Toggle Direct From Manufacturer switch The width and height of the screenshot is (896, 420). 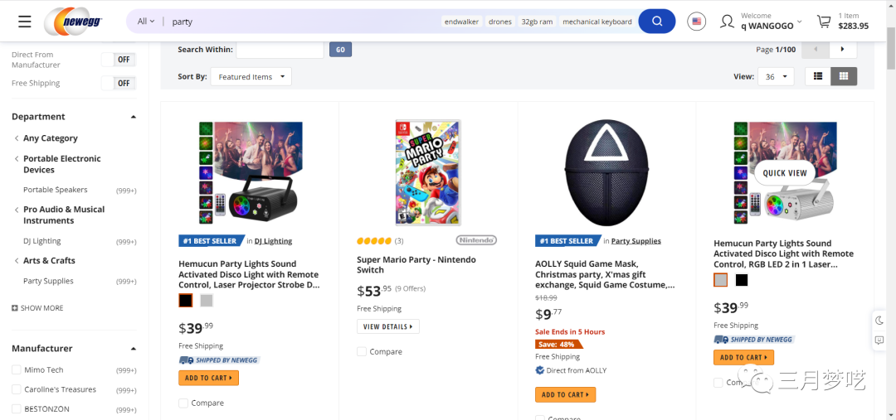(118, 60)
